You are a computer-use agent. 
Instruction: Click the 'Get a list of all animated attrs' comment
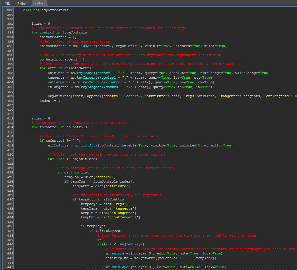[75, 42]
